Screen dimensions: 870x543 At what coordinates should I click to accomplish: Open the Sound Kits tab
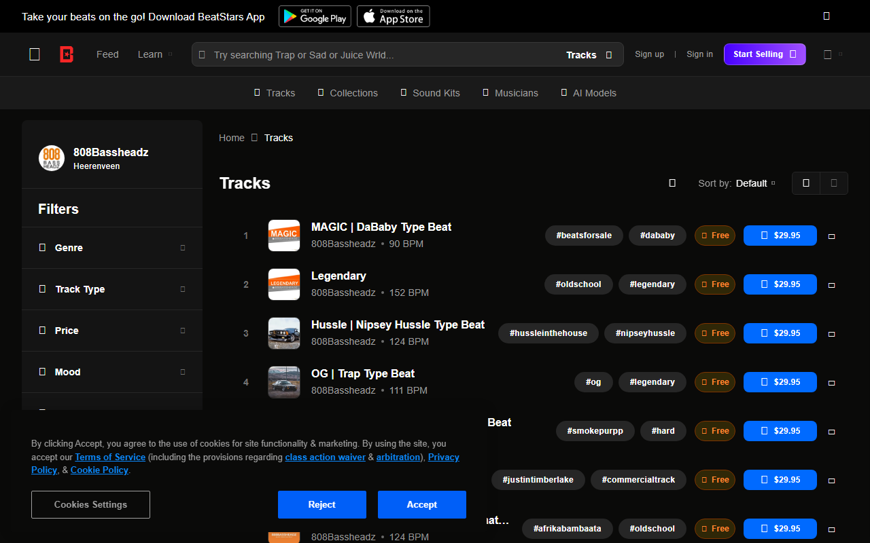pos(430,93)
